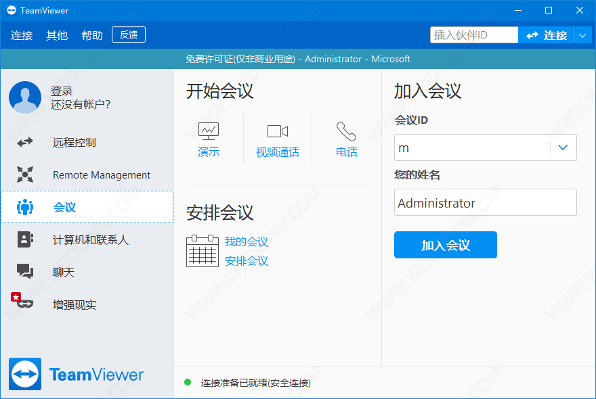Click the 视频通话 video call link

(278, 152)
